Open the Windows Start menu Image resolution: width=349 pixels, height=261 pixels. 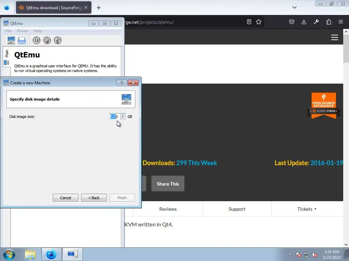click(9, 254)
